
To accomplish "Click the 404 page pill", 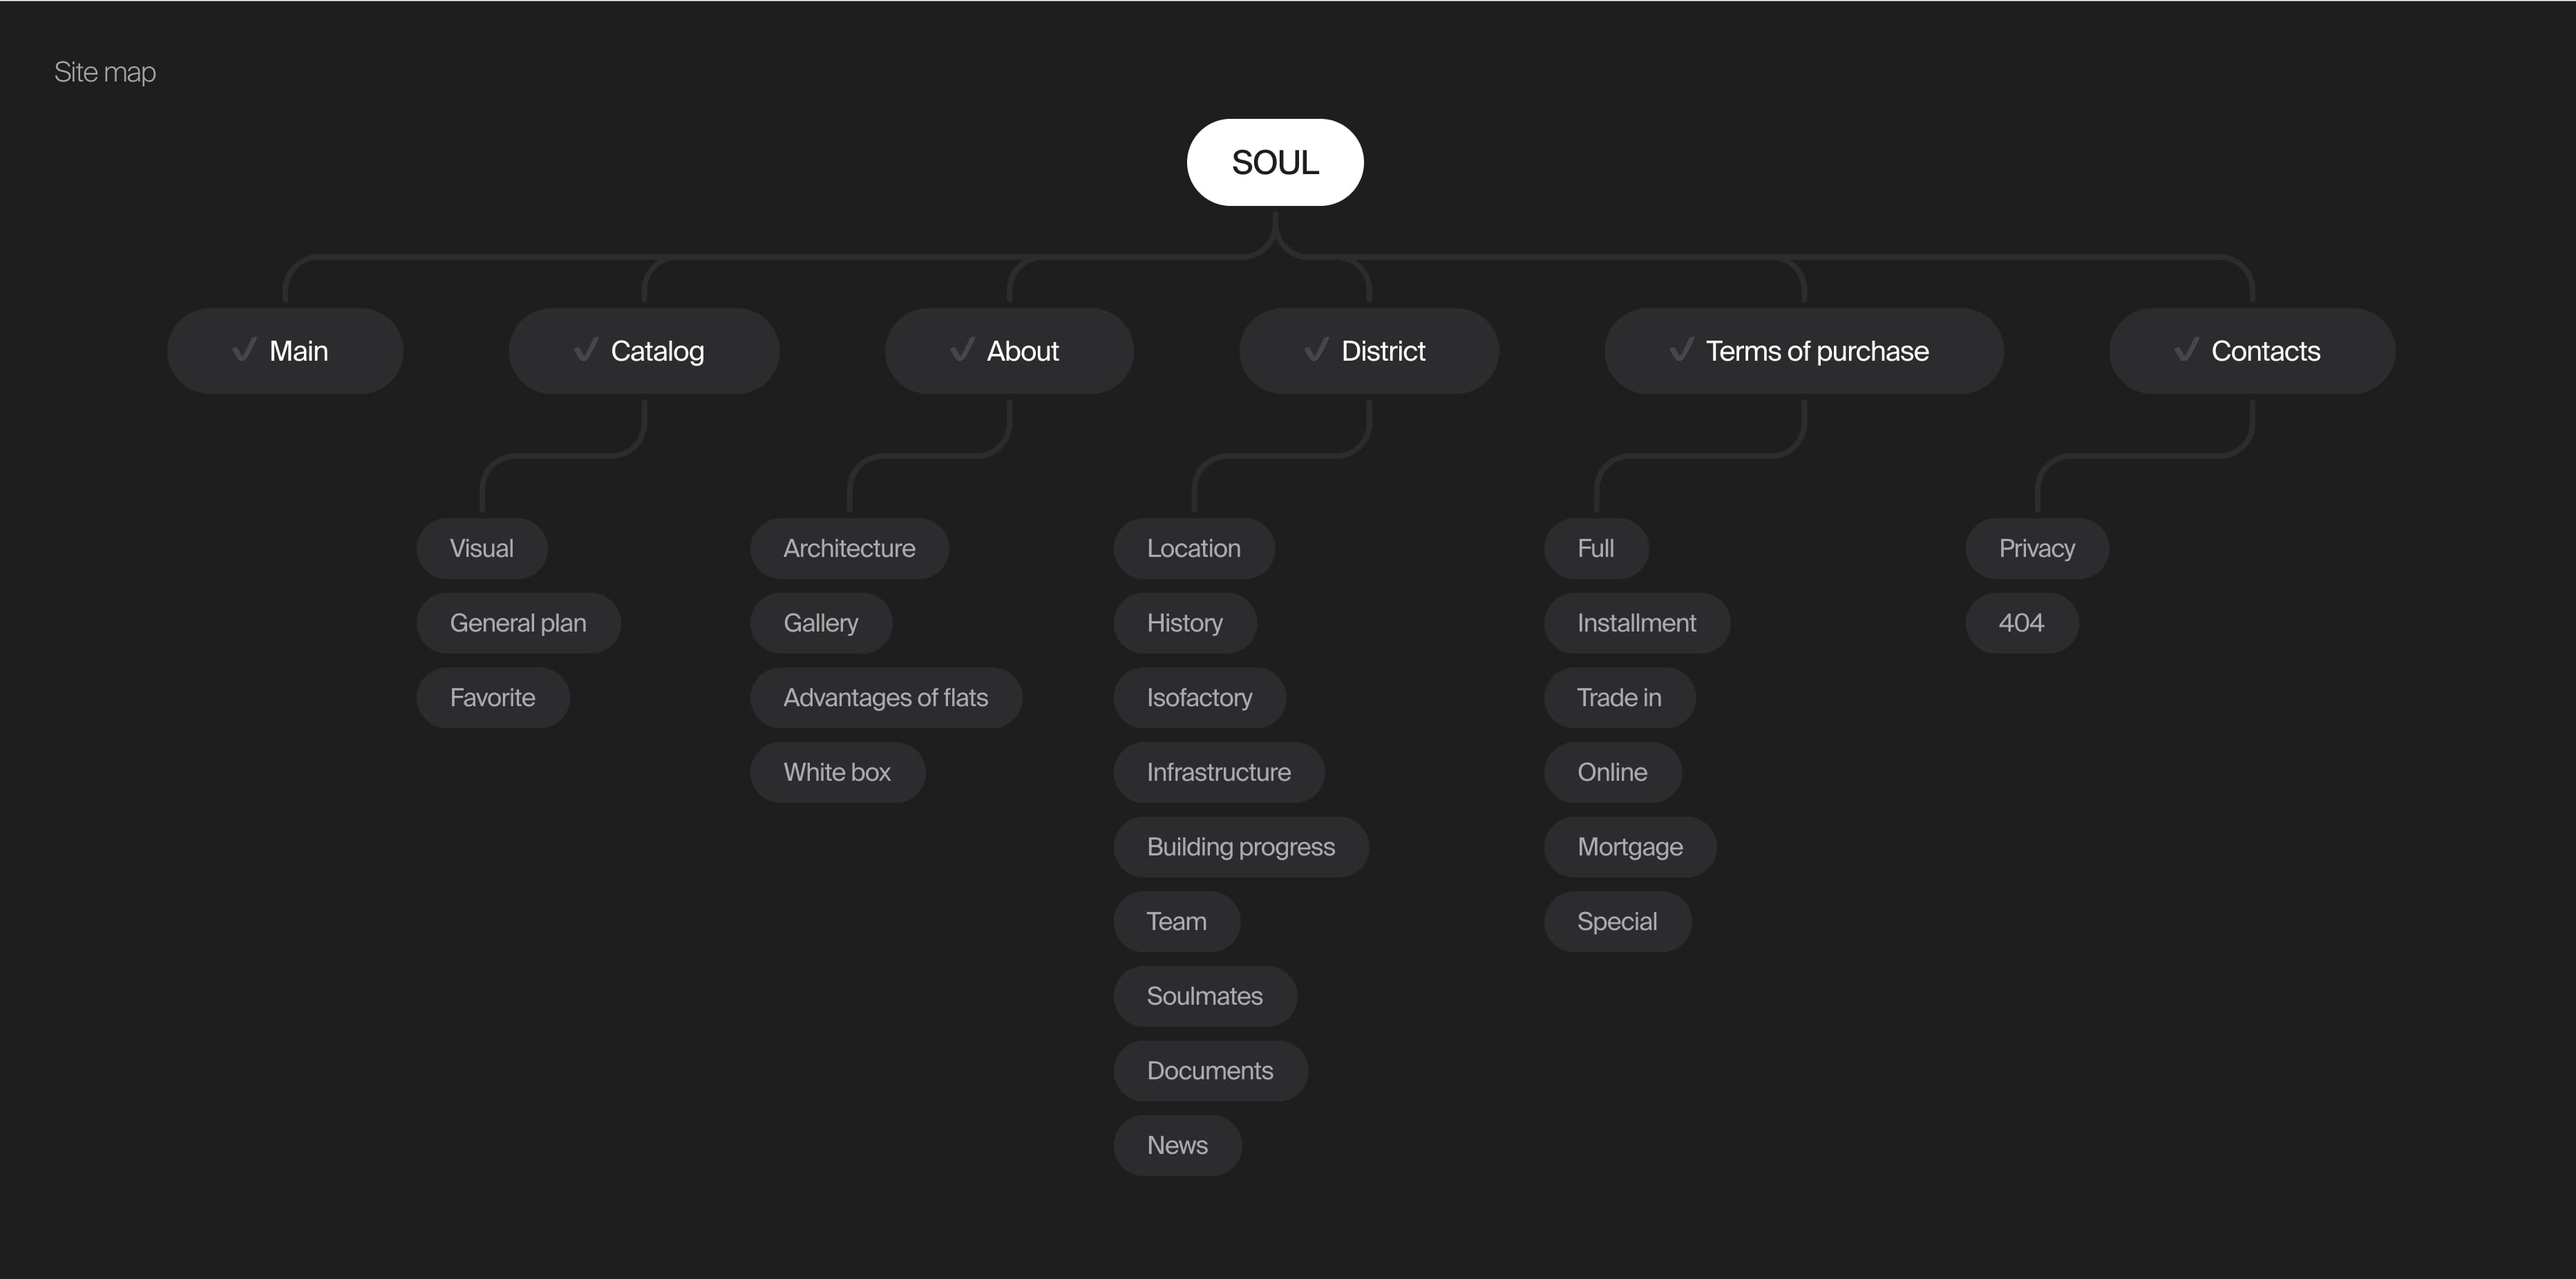I will (2021, 623).
